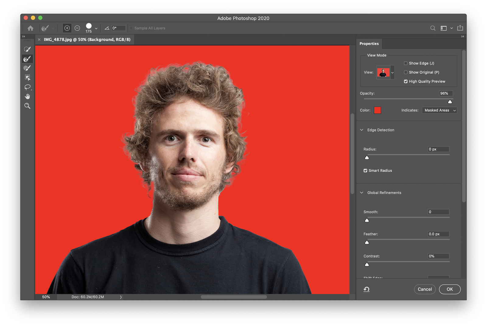Image resolution: width=487 pixels, height=327 pixels.
Task: Open the Indicates Masked Areas dropdown
Action: coord(439,110)
